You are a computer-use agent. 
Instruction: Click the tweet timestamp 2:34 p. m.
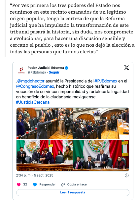point(24,176)
